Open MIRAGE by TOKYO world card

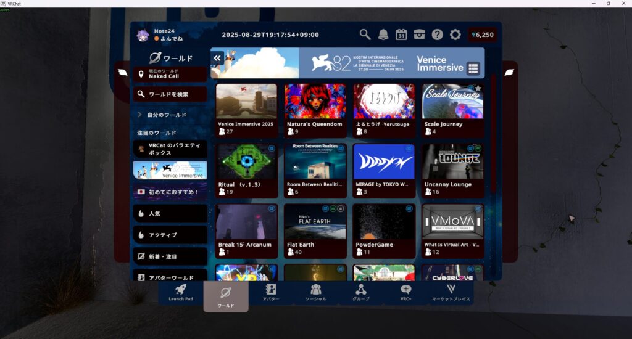(x=384, y=171)
